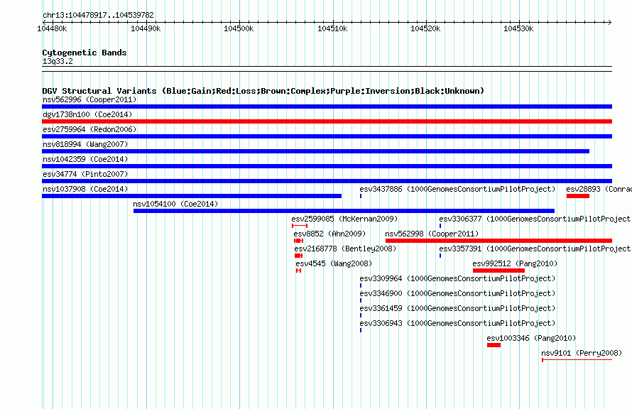Screen dimensions: 632x409
Task: Select the esv3306943 variant label
Action: pyautogui.click(x=457, y=323)
